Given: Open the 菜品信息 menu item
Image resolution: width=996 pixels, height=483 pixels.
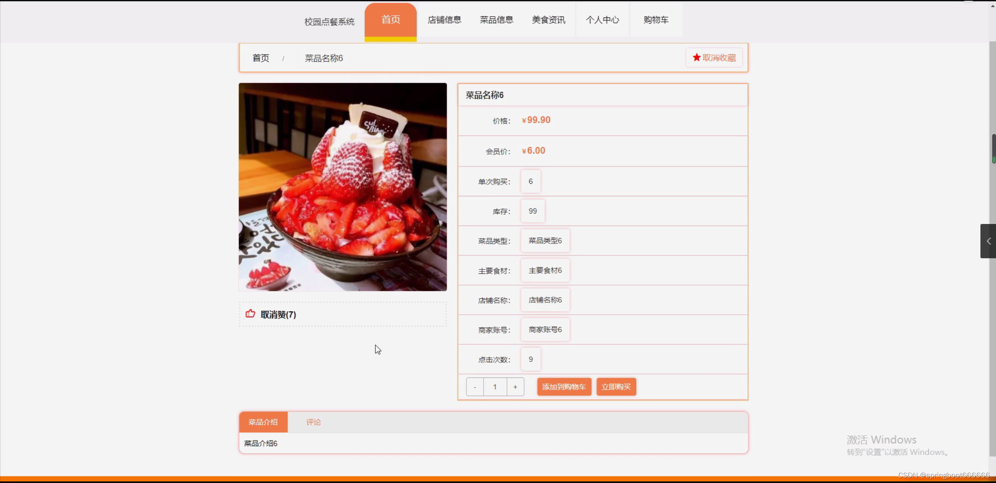Looking at the screenshot, I should pos(496,20).
